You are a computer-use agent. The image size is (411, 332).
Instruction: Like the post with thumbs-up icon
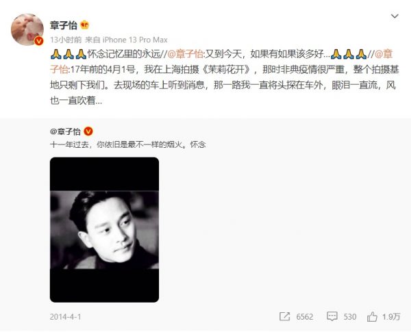pos(372,316)
